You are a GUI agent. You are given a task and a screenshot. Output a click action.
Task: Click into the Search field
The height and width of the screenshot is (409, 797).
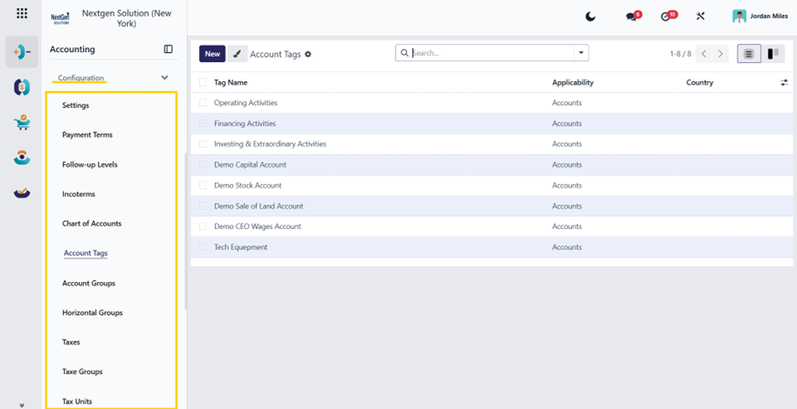[x=492, y=53]
